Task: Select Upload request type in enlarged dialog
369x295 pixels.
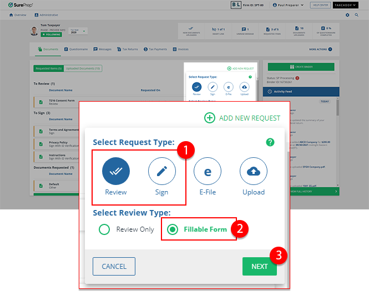Action: pyautogui.click(x=254, y=171)
